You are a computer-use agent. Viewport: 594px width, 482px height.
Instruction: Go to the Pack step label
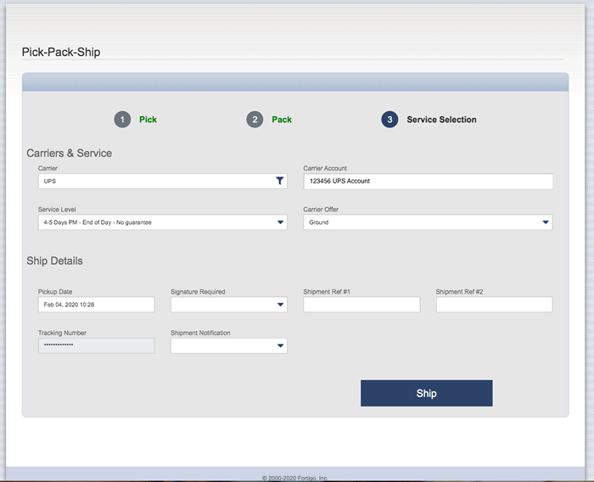282,120
